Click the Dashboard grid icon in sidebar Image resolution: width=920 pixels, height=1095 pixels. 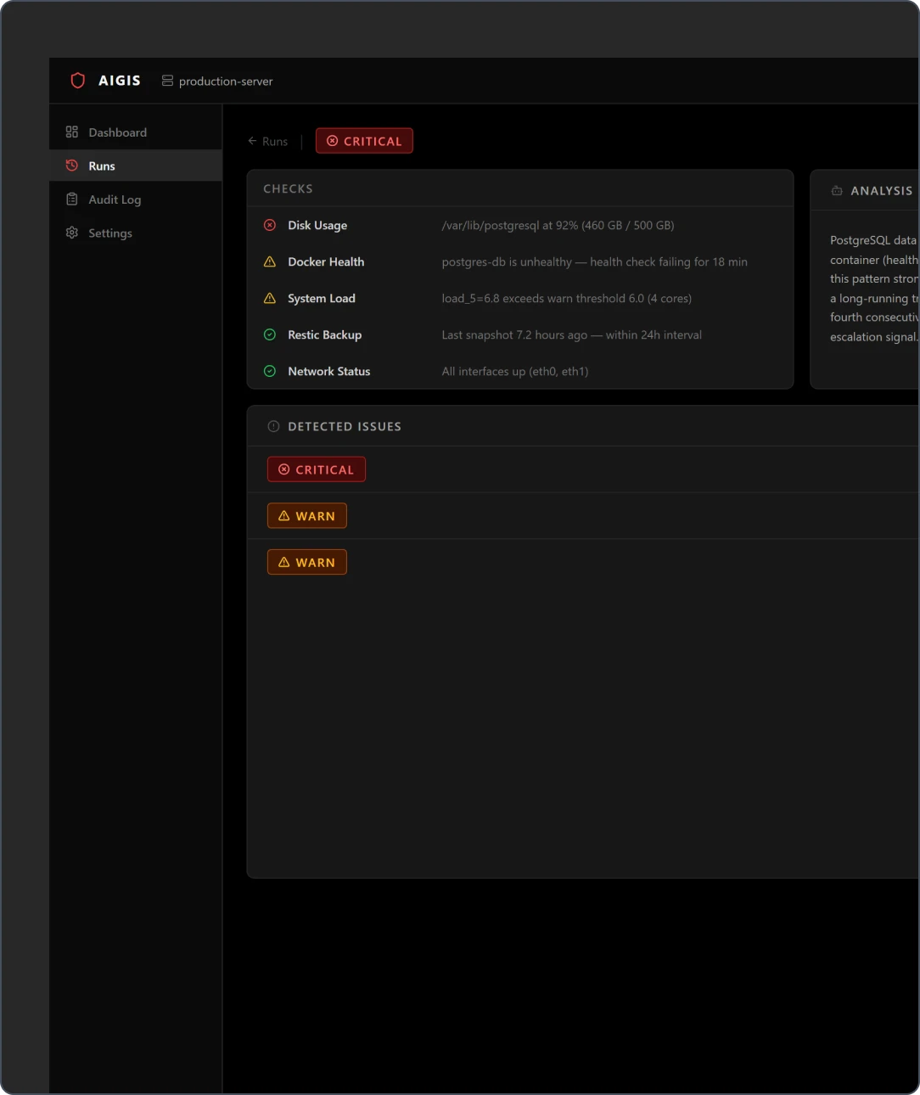pyautogui.click(x=72, y=132)
